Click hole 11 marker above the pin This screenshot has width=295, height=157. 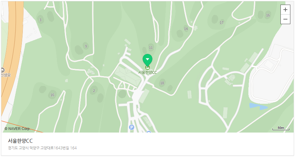click(x=151, y=48)
